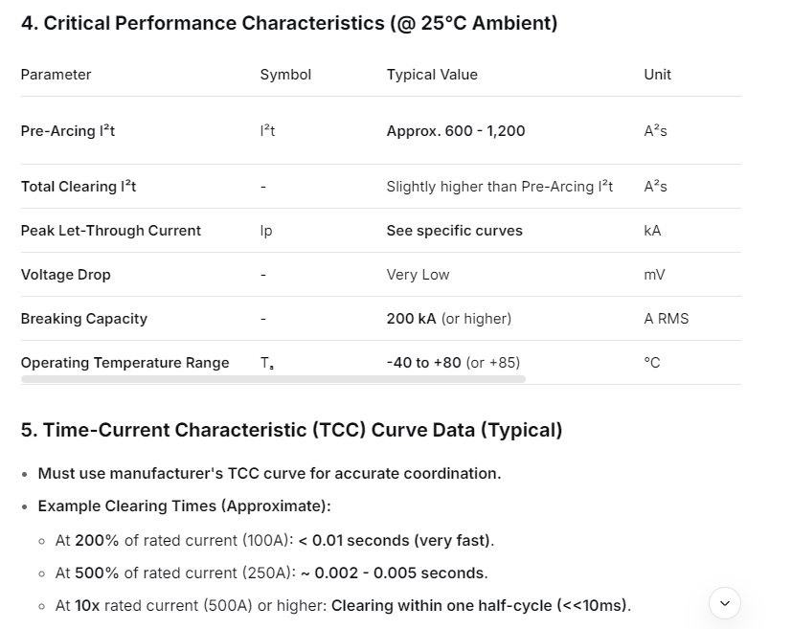Image resolution: width=792 pixels, height=629 pixels.
Task: Click the "See specific curves" value
Action: point(455,231)
